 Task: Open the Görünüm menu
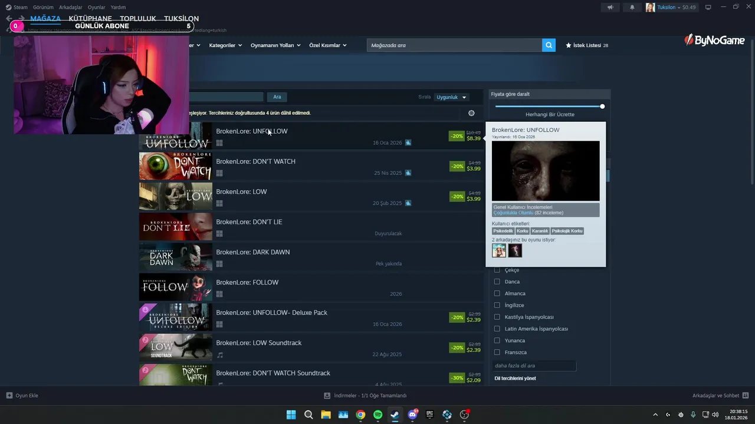pyautogui.click(x=43, y=7)
